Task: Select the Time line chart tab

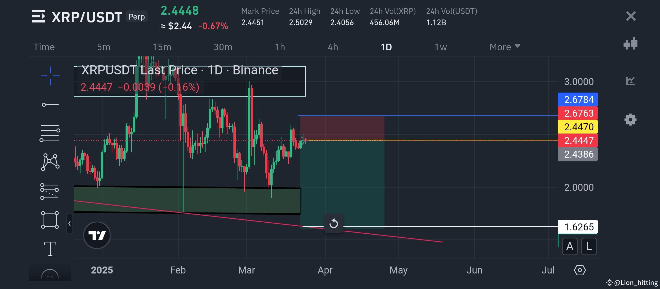Action: pos(44,47)
